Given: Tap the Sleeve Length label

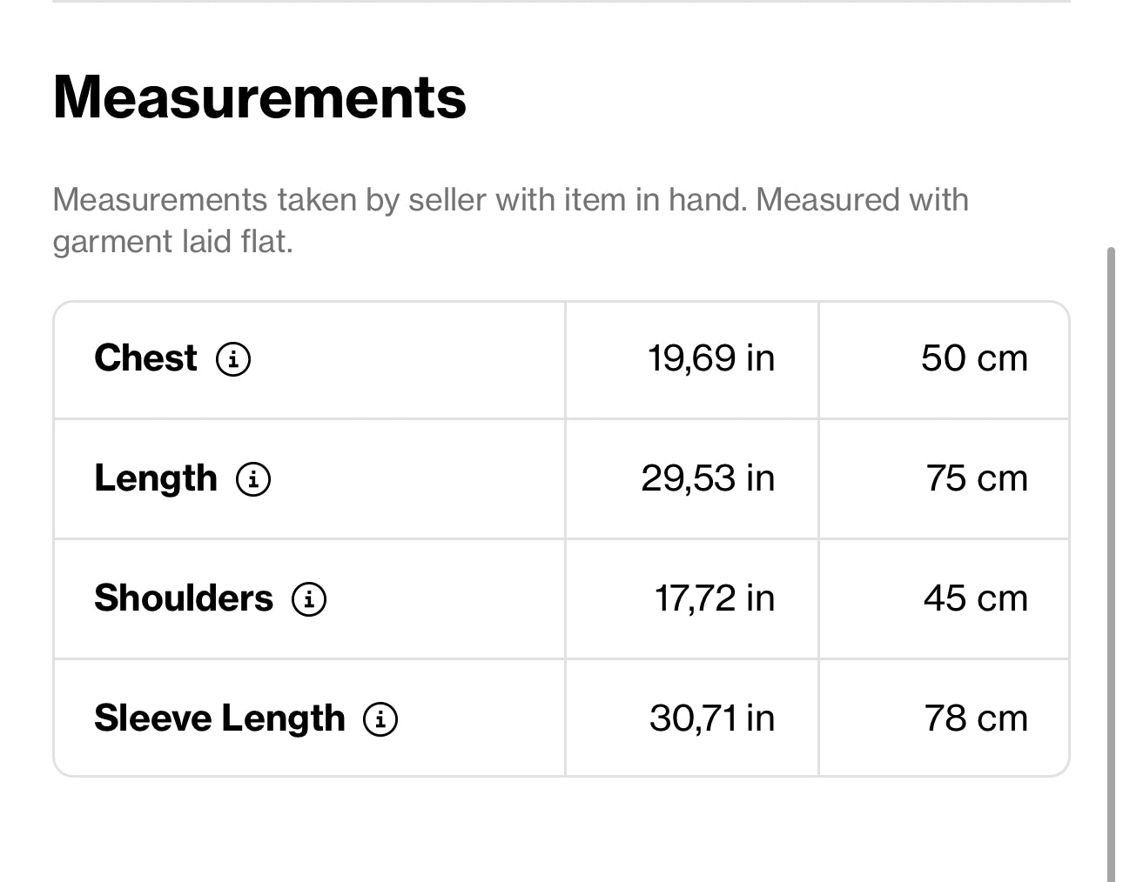Looking at the screenshot, I should tap(219, 718).
